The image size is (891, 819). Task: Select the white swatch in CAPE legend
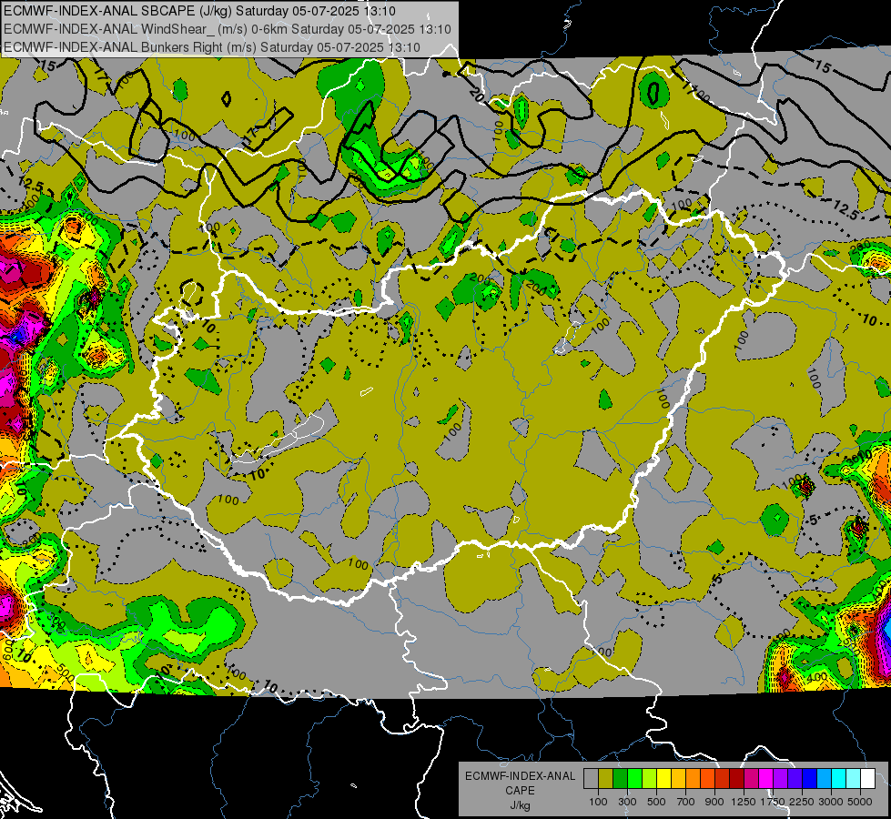pos(868,778)
